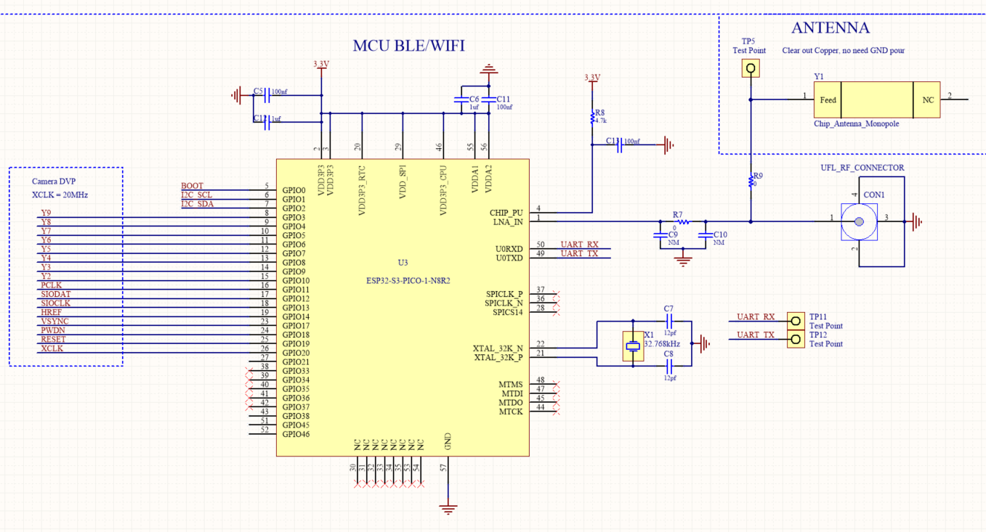Click the XTAL_32K_N pin name
The height and width of the screenshot is (532, 986).
[x=498, y=348]
